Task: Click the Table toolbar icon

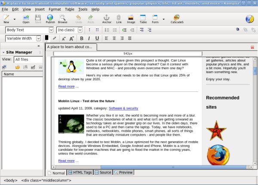Action: pos(143,19)
